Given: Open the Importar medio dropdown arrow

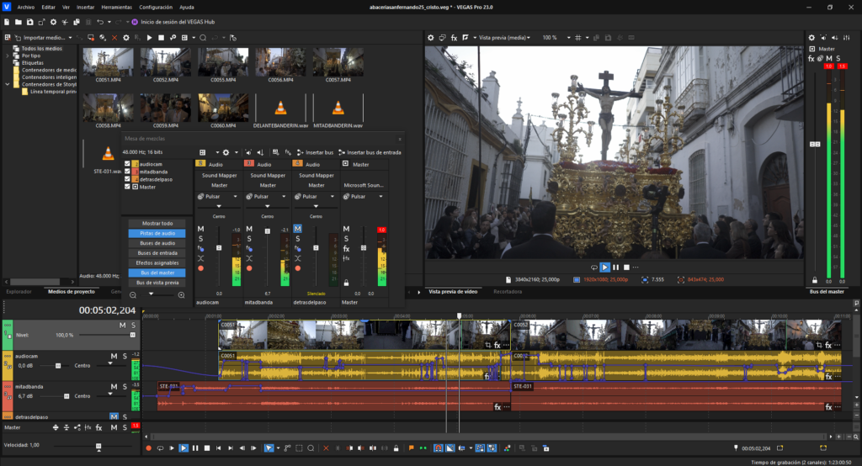Looking at the screenshot, I should coord(71,38).
